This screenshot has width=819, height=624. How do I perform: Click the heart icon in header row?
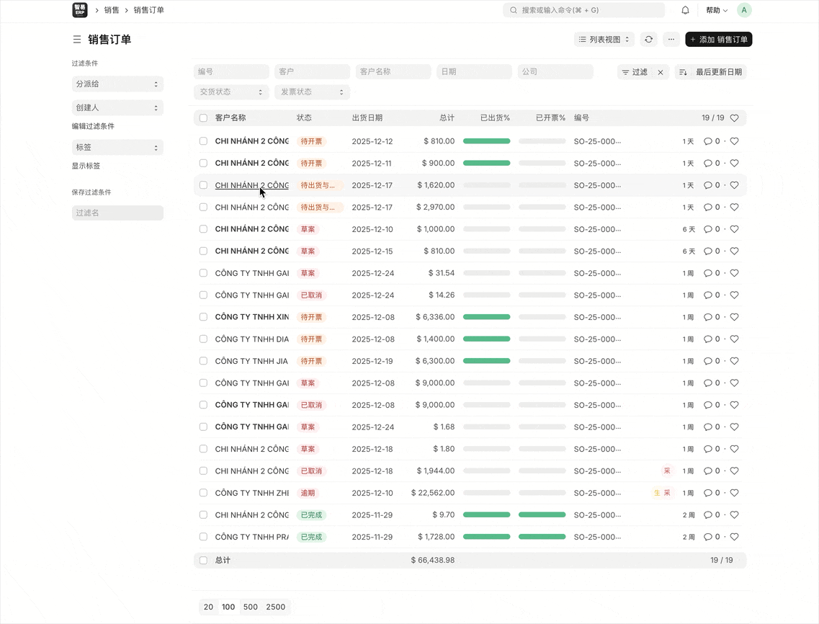coord(734,118)
